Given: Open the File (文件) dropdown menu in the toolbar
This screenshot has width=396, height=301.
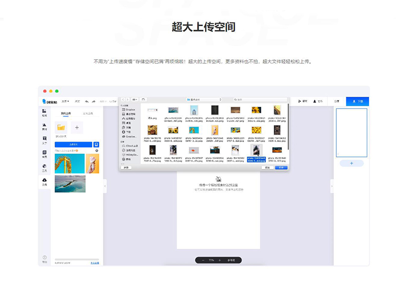Looking at the screenshot, I should (x=65, y=101).
